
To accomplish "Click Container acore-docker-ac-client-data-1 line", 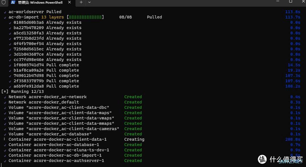I will (x=58, y=139).
